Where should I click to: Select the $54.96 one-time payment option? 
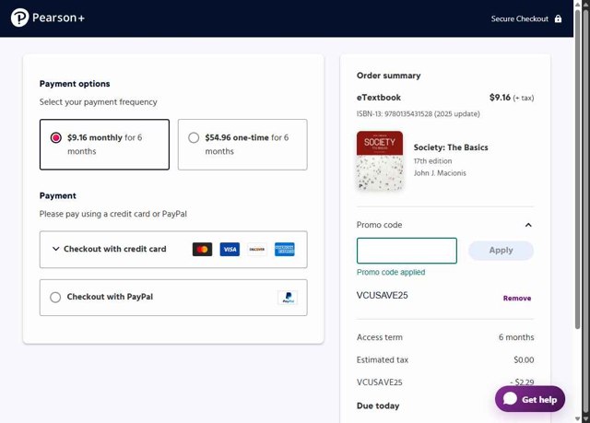[242, 145]
